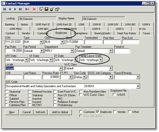This screenshot has width=159, height=132.
Task: Click the Cancel button
Action: point(26,112)
